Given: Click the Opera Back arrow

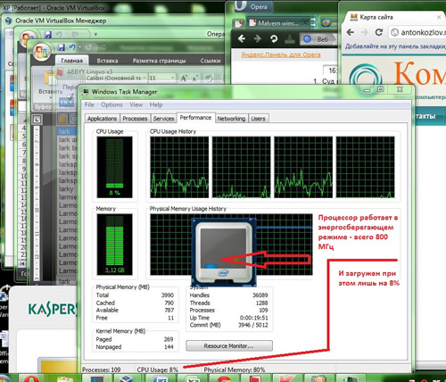Looking at the screenshot, I should tap(242, 38).
